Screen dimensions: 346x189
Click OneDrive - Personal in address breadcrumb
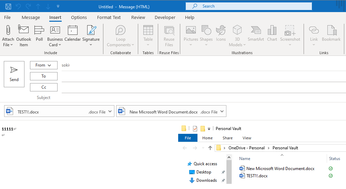click(x=246, y=148)
